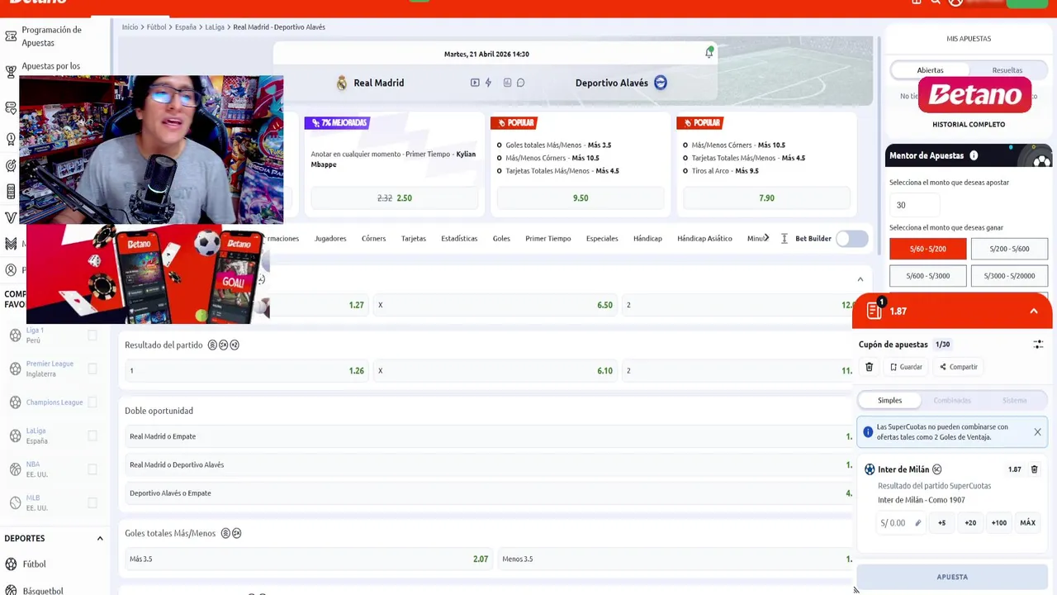
Task: Click the Mentor de Apuestas info icon
Action: click(974, 155)
